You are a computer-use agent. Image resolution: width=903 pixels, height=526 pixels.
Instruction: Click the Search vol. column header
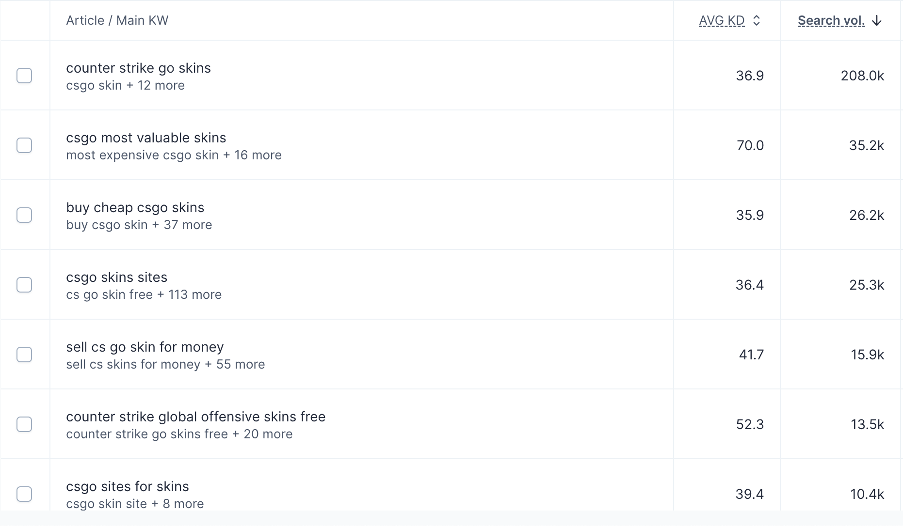831,20
